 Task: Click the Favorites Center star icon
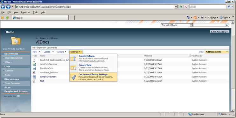(3, 17)
